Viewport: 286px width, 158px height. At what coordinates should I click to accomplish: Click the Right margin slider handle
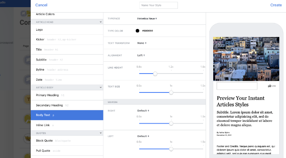click(x=171, y=124)
